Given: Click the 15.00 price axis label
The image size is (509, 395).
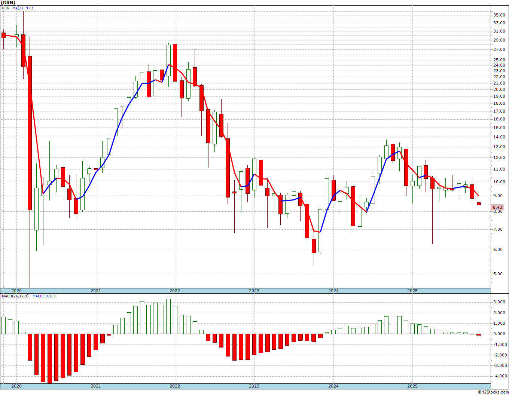Looking at the screenshot, I should (x=499, y=128).
